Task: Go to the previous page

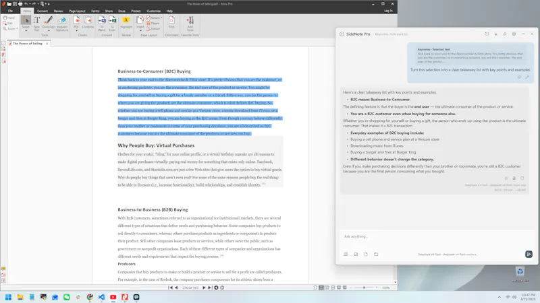Action: [176, 288]
